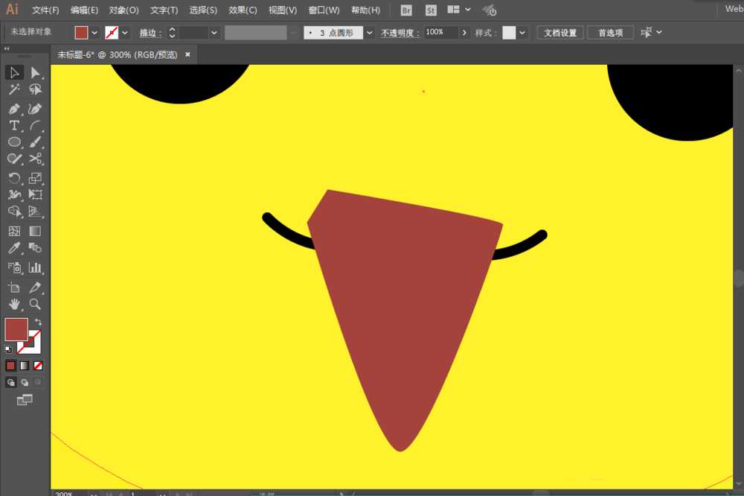Select the Magic Wand tool
Viewport: 744px width, 496px height.
tap(14, 89)
